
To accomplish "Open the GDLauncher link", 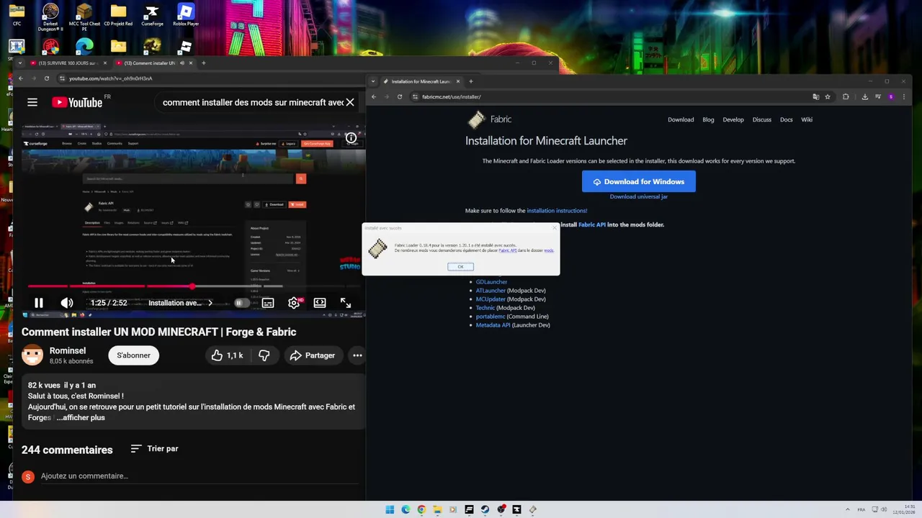I will pyautogui.click(x=491, y=282).
